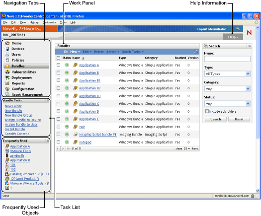Click the wrench icon beside Logout administrator
This screenshot has height=216, width=261.
[x=238, y=29]
